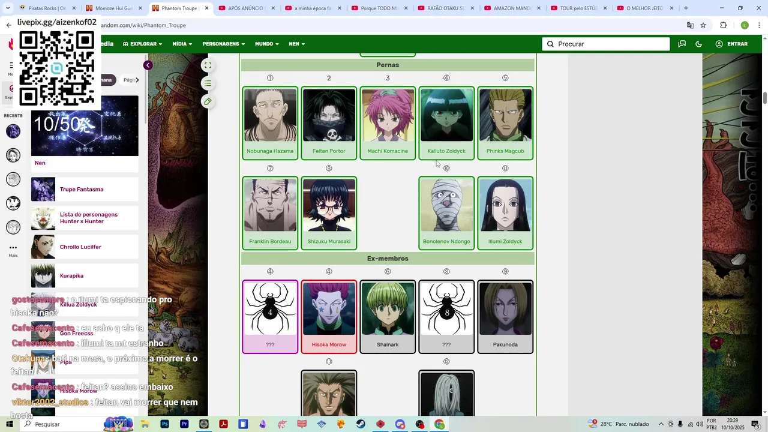
Task: Open Windows Start menu
Action: 10,424
